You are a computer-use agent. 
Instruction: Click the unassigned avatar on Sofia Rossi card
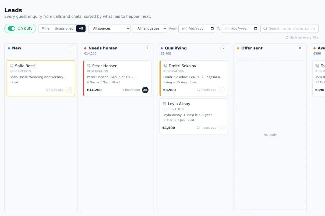[x=69, y=90]
